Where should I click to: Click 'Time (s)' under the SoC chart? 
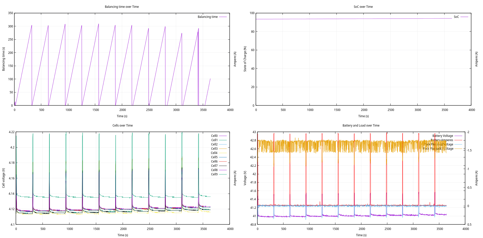point(364,116)
